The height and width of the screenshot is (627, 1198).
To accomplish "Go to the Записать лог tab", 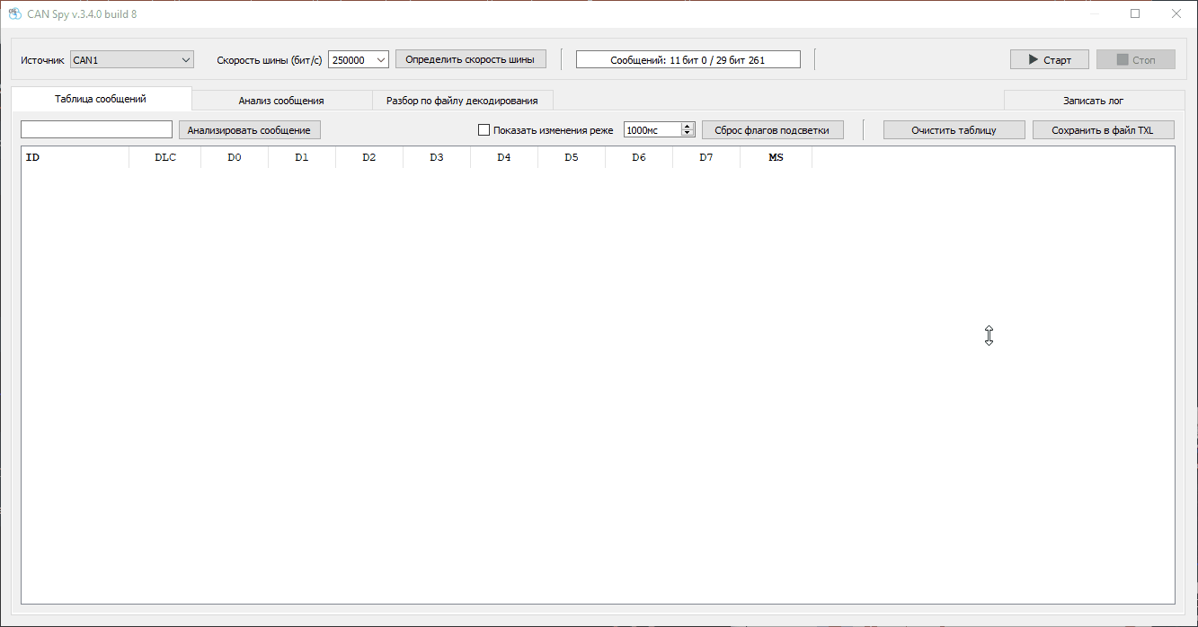I will 1093,101.
